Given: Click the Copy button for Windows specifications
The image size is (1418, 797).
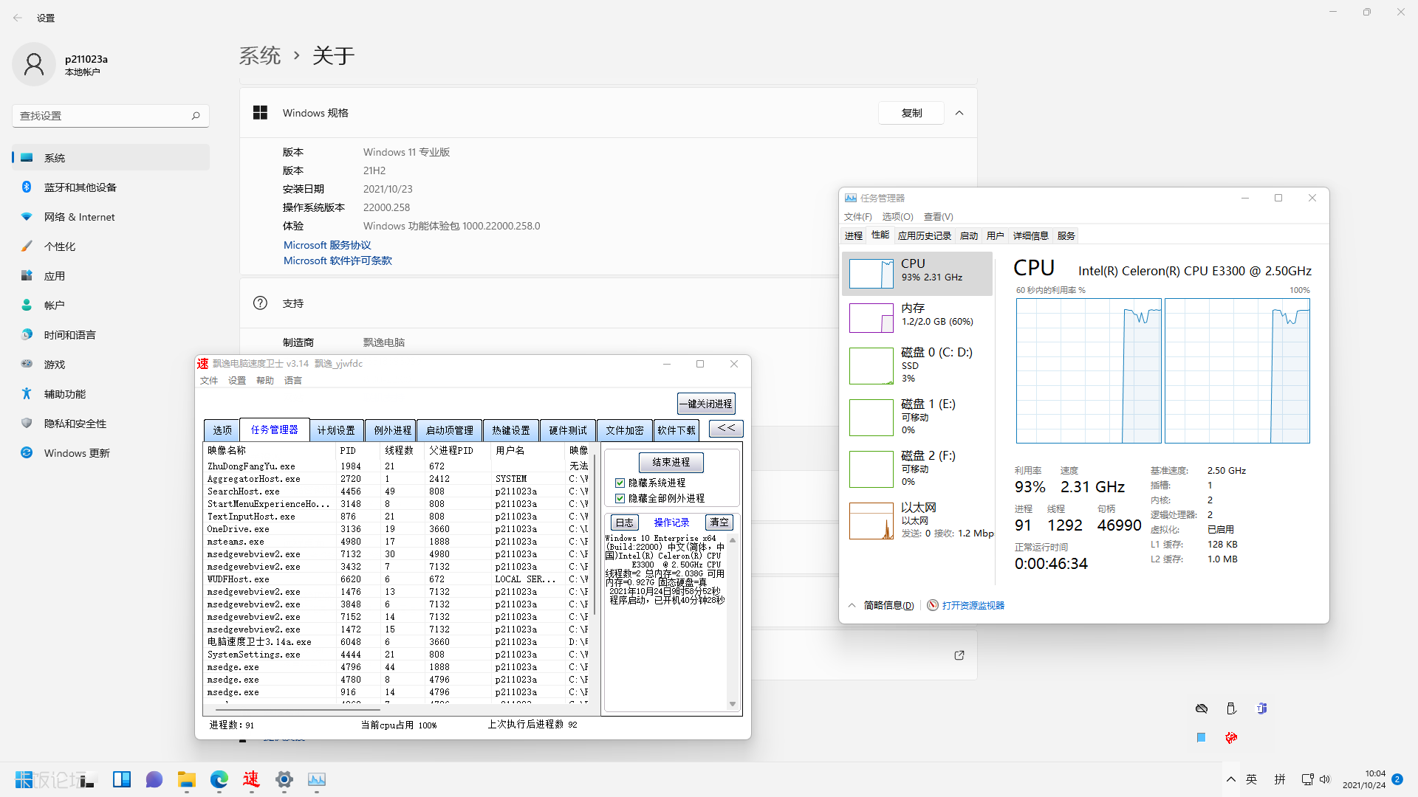Looking at the screenshot, I should click(x=911, y=113).
